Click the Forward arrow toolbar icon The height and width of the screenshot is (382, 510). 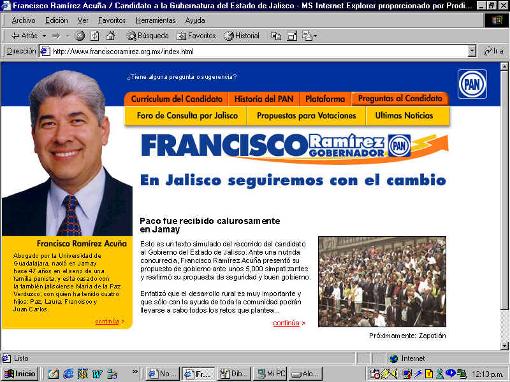point(56,36)
